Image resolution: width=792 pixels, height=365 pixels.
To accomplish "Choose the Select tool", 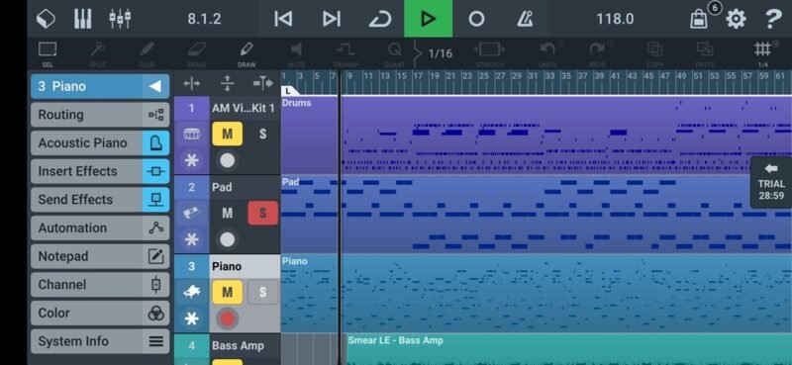I will pos(48,54).
